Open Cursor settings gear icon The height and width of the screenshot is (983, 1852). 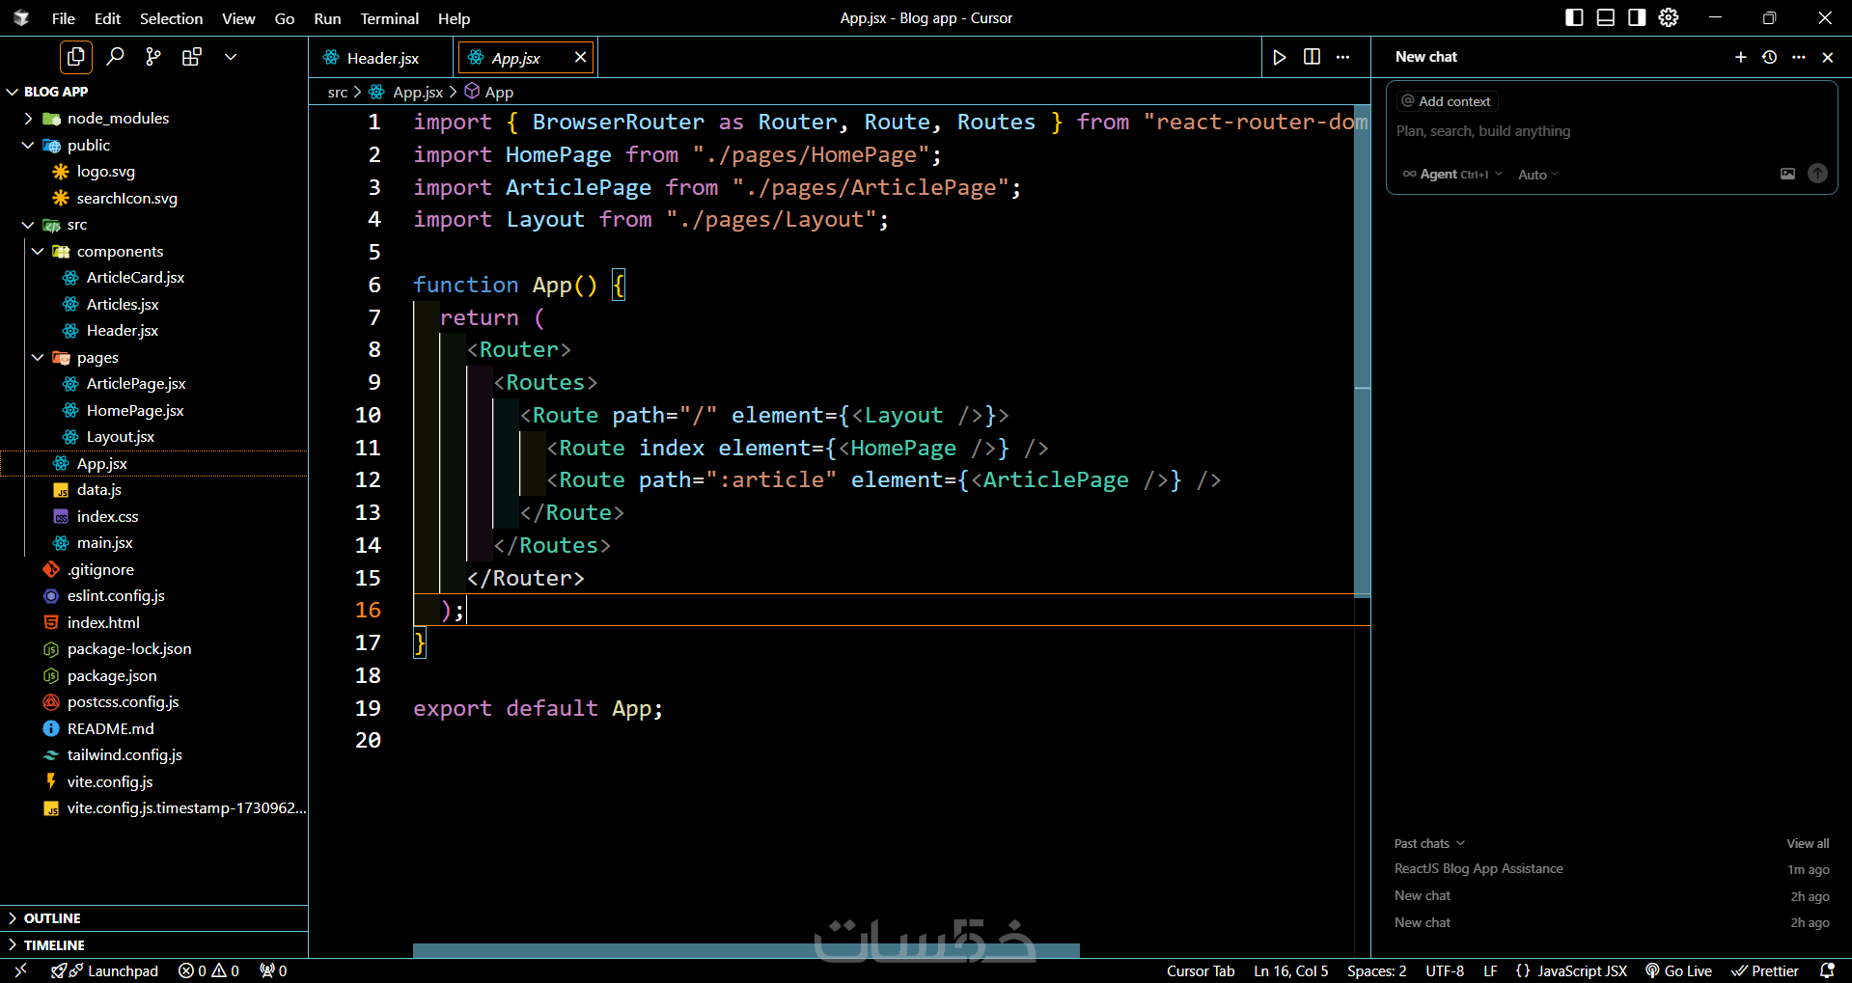click(x=1669, y=17)
